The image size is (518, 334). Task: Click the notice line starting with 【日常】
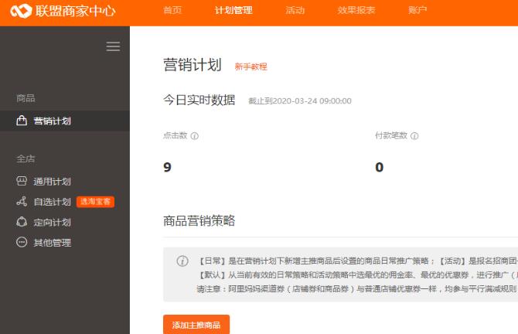[x=357, y=261]
